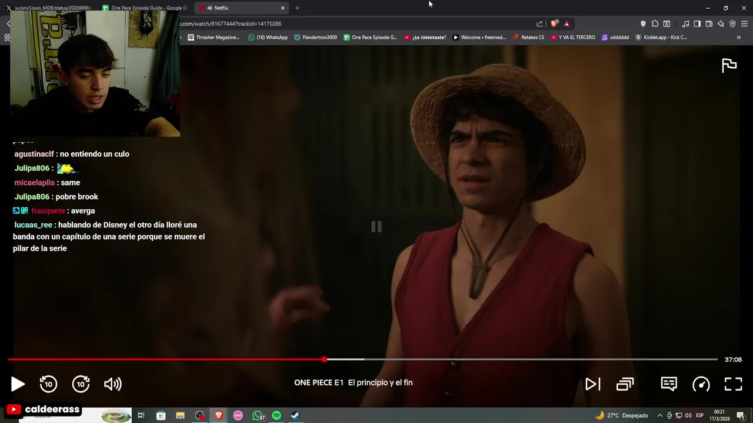Open the (16) WhatsApp bookmark
Viewport: 753px width, 423px height.
pyautogui.click(x=268, y=37)
